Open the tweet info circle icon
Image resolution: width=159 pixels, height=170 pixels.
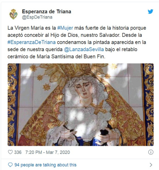(151, 152)
